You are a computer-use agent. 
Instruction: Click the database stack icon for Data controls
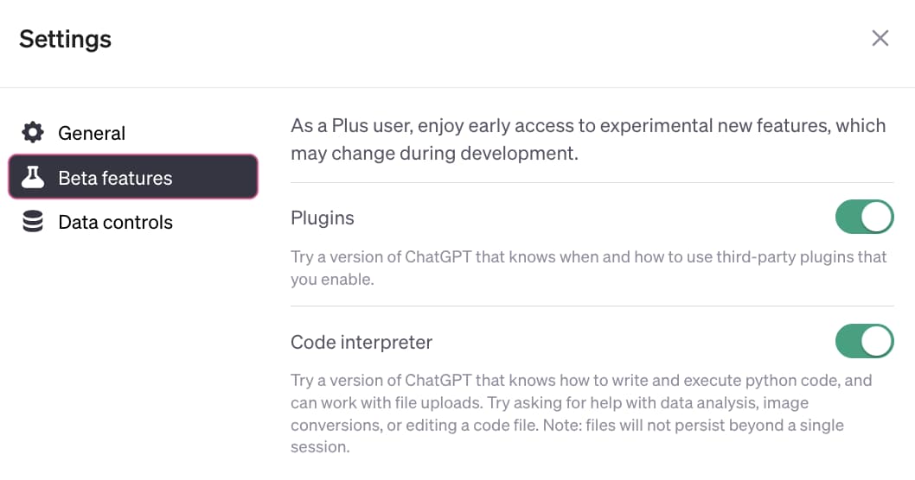click(33, 223)
